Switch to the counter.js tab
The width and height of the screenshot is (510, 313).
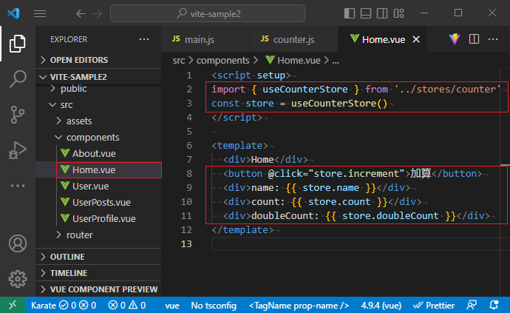(x=294, y=39)
